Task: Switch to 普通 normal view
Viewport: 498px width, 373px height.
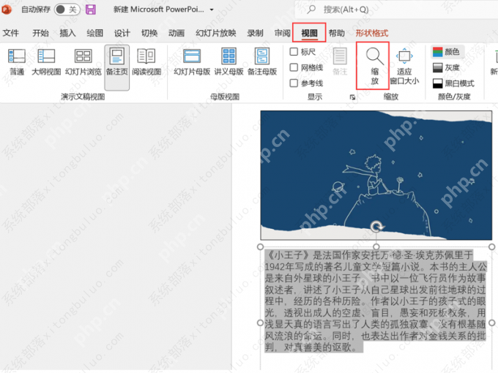Action: click(x=17, y=62)
